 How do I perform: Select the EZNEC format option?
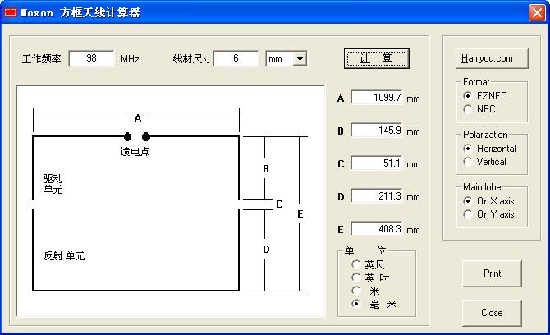(468, 96)
